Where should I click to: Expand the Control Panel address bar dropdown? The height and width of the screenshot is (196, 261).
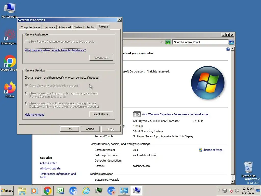[162, 42]
